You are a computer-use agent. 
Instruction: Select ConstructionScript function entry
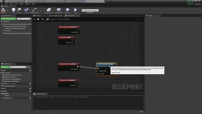click(9, 86)
